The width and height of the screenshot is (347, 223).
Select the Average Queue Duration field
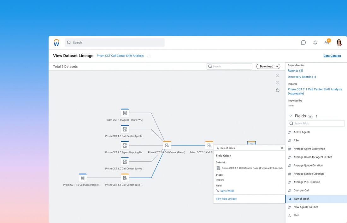tap(308, 166)
